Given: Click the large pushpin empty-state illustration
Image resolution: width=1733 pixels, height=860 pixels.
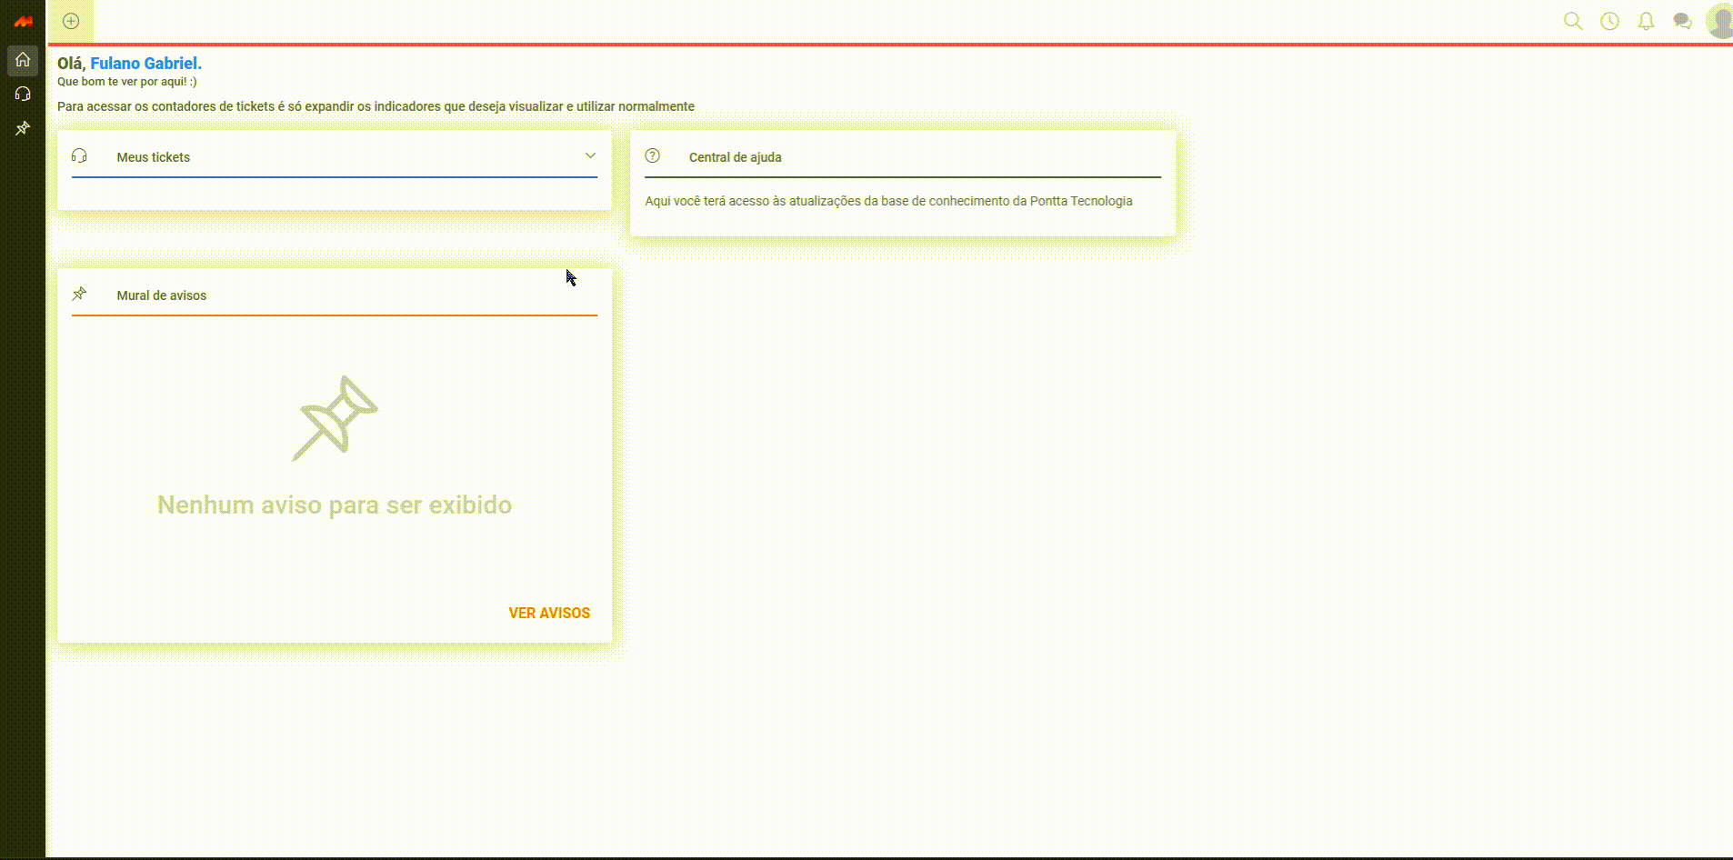Looking at the screenshot, I should [335, 418].
